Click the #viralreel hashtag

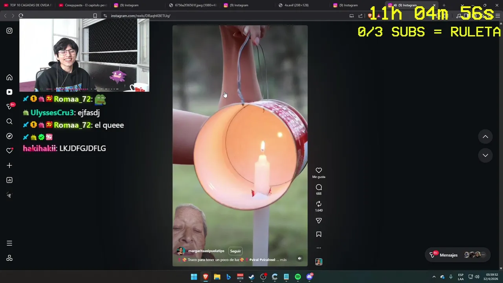267,260
